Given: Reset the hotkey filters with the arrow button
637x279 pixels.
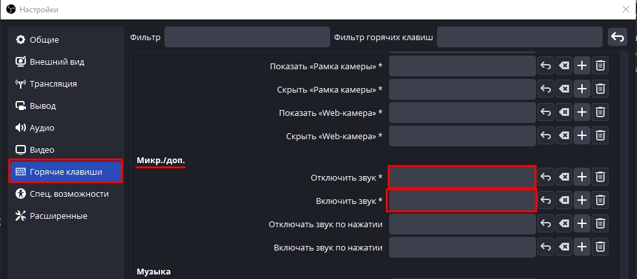Looking at the screenshot, I should [618, 38].
